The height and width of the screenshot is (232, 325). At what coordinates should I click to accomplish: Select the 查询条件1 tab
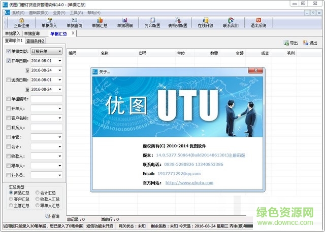click(14, 41)
